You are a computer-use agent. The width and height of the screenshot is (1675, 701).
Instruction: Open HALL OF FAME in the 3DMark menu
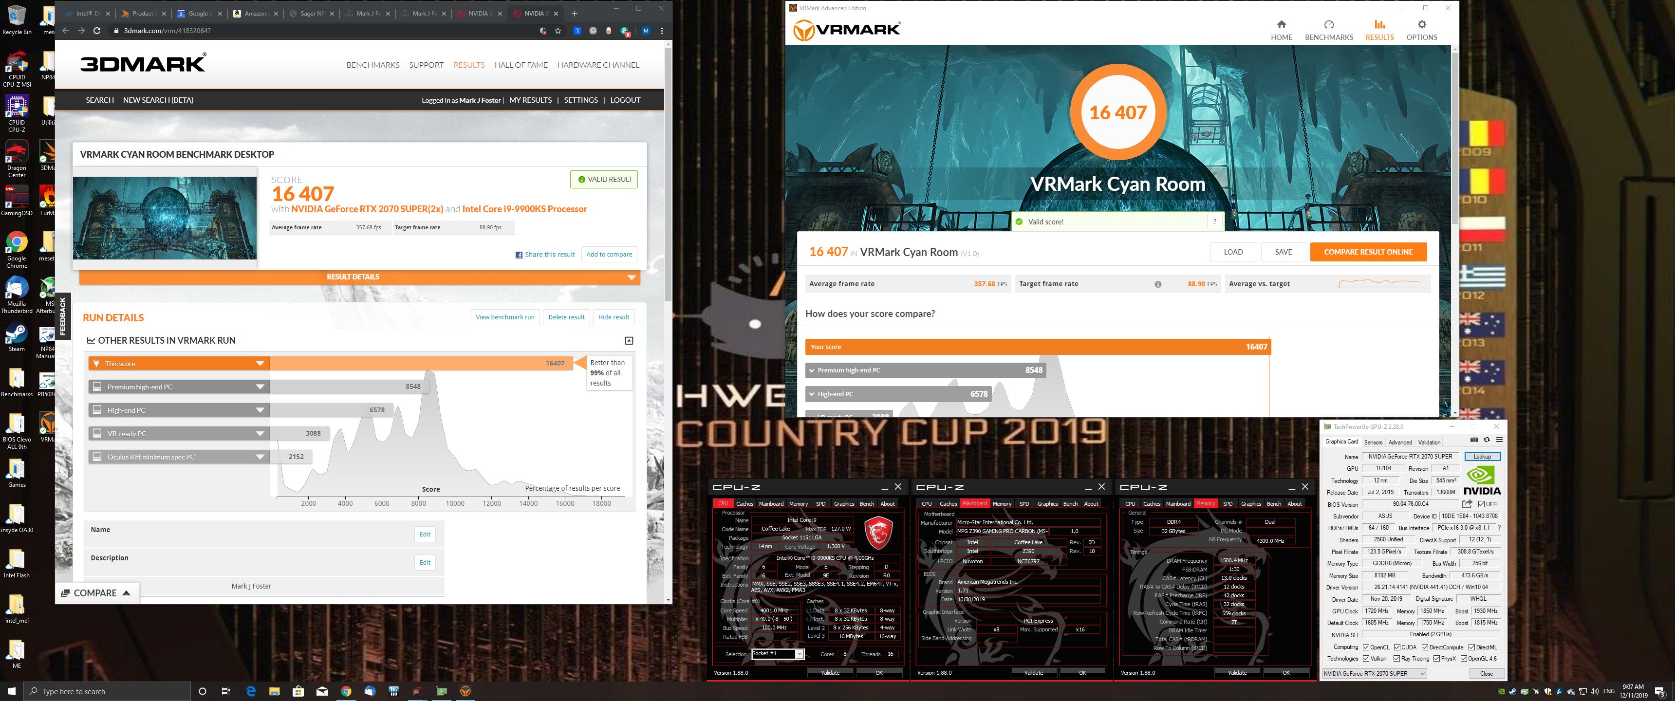coord(521,65)
